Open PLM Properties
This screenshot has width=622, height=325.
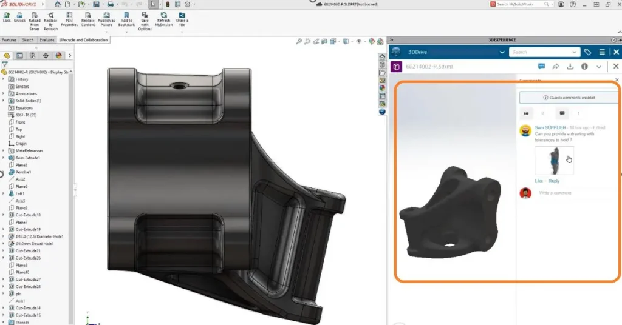coord(69,20)
